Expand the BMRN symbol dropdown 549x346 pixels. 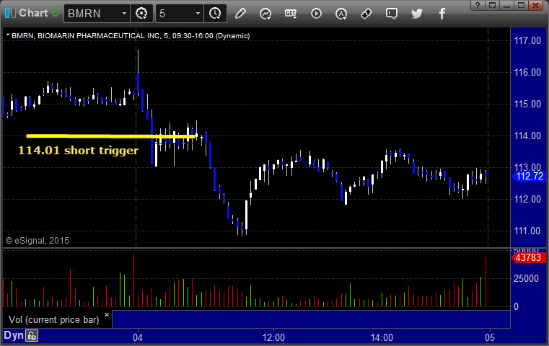124,14
